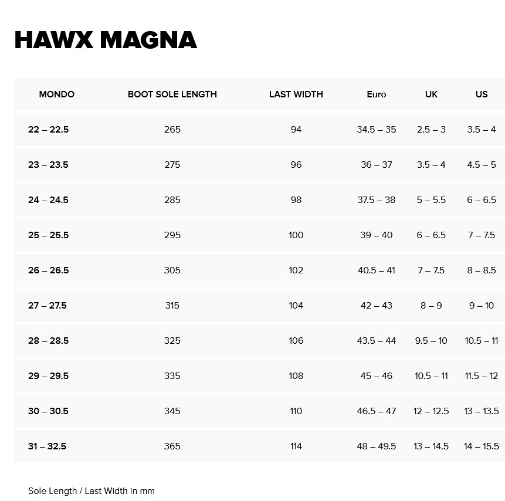Click Euro size 39 – 40 cell
Screen dimensions: 505x501
pyautogui.click(x=377, y=235)
